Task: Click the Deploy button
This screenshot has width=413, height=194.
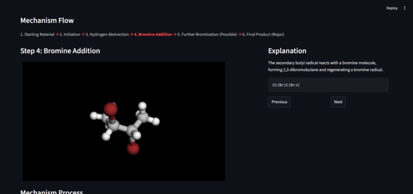Action: click(x=392, y=8)
